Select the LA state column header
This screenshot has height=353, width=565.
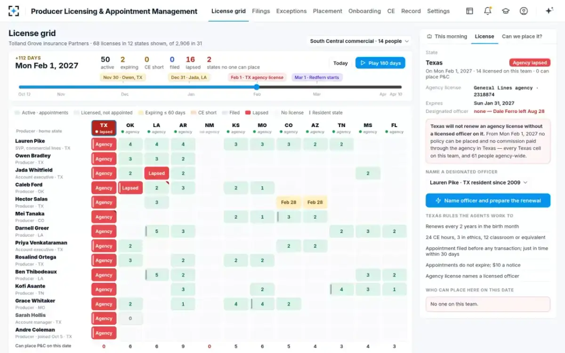pyautogui.click(x=157, y=128)
